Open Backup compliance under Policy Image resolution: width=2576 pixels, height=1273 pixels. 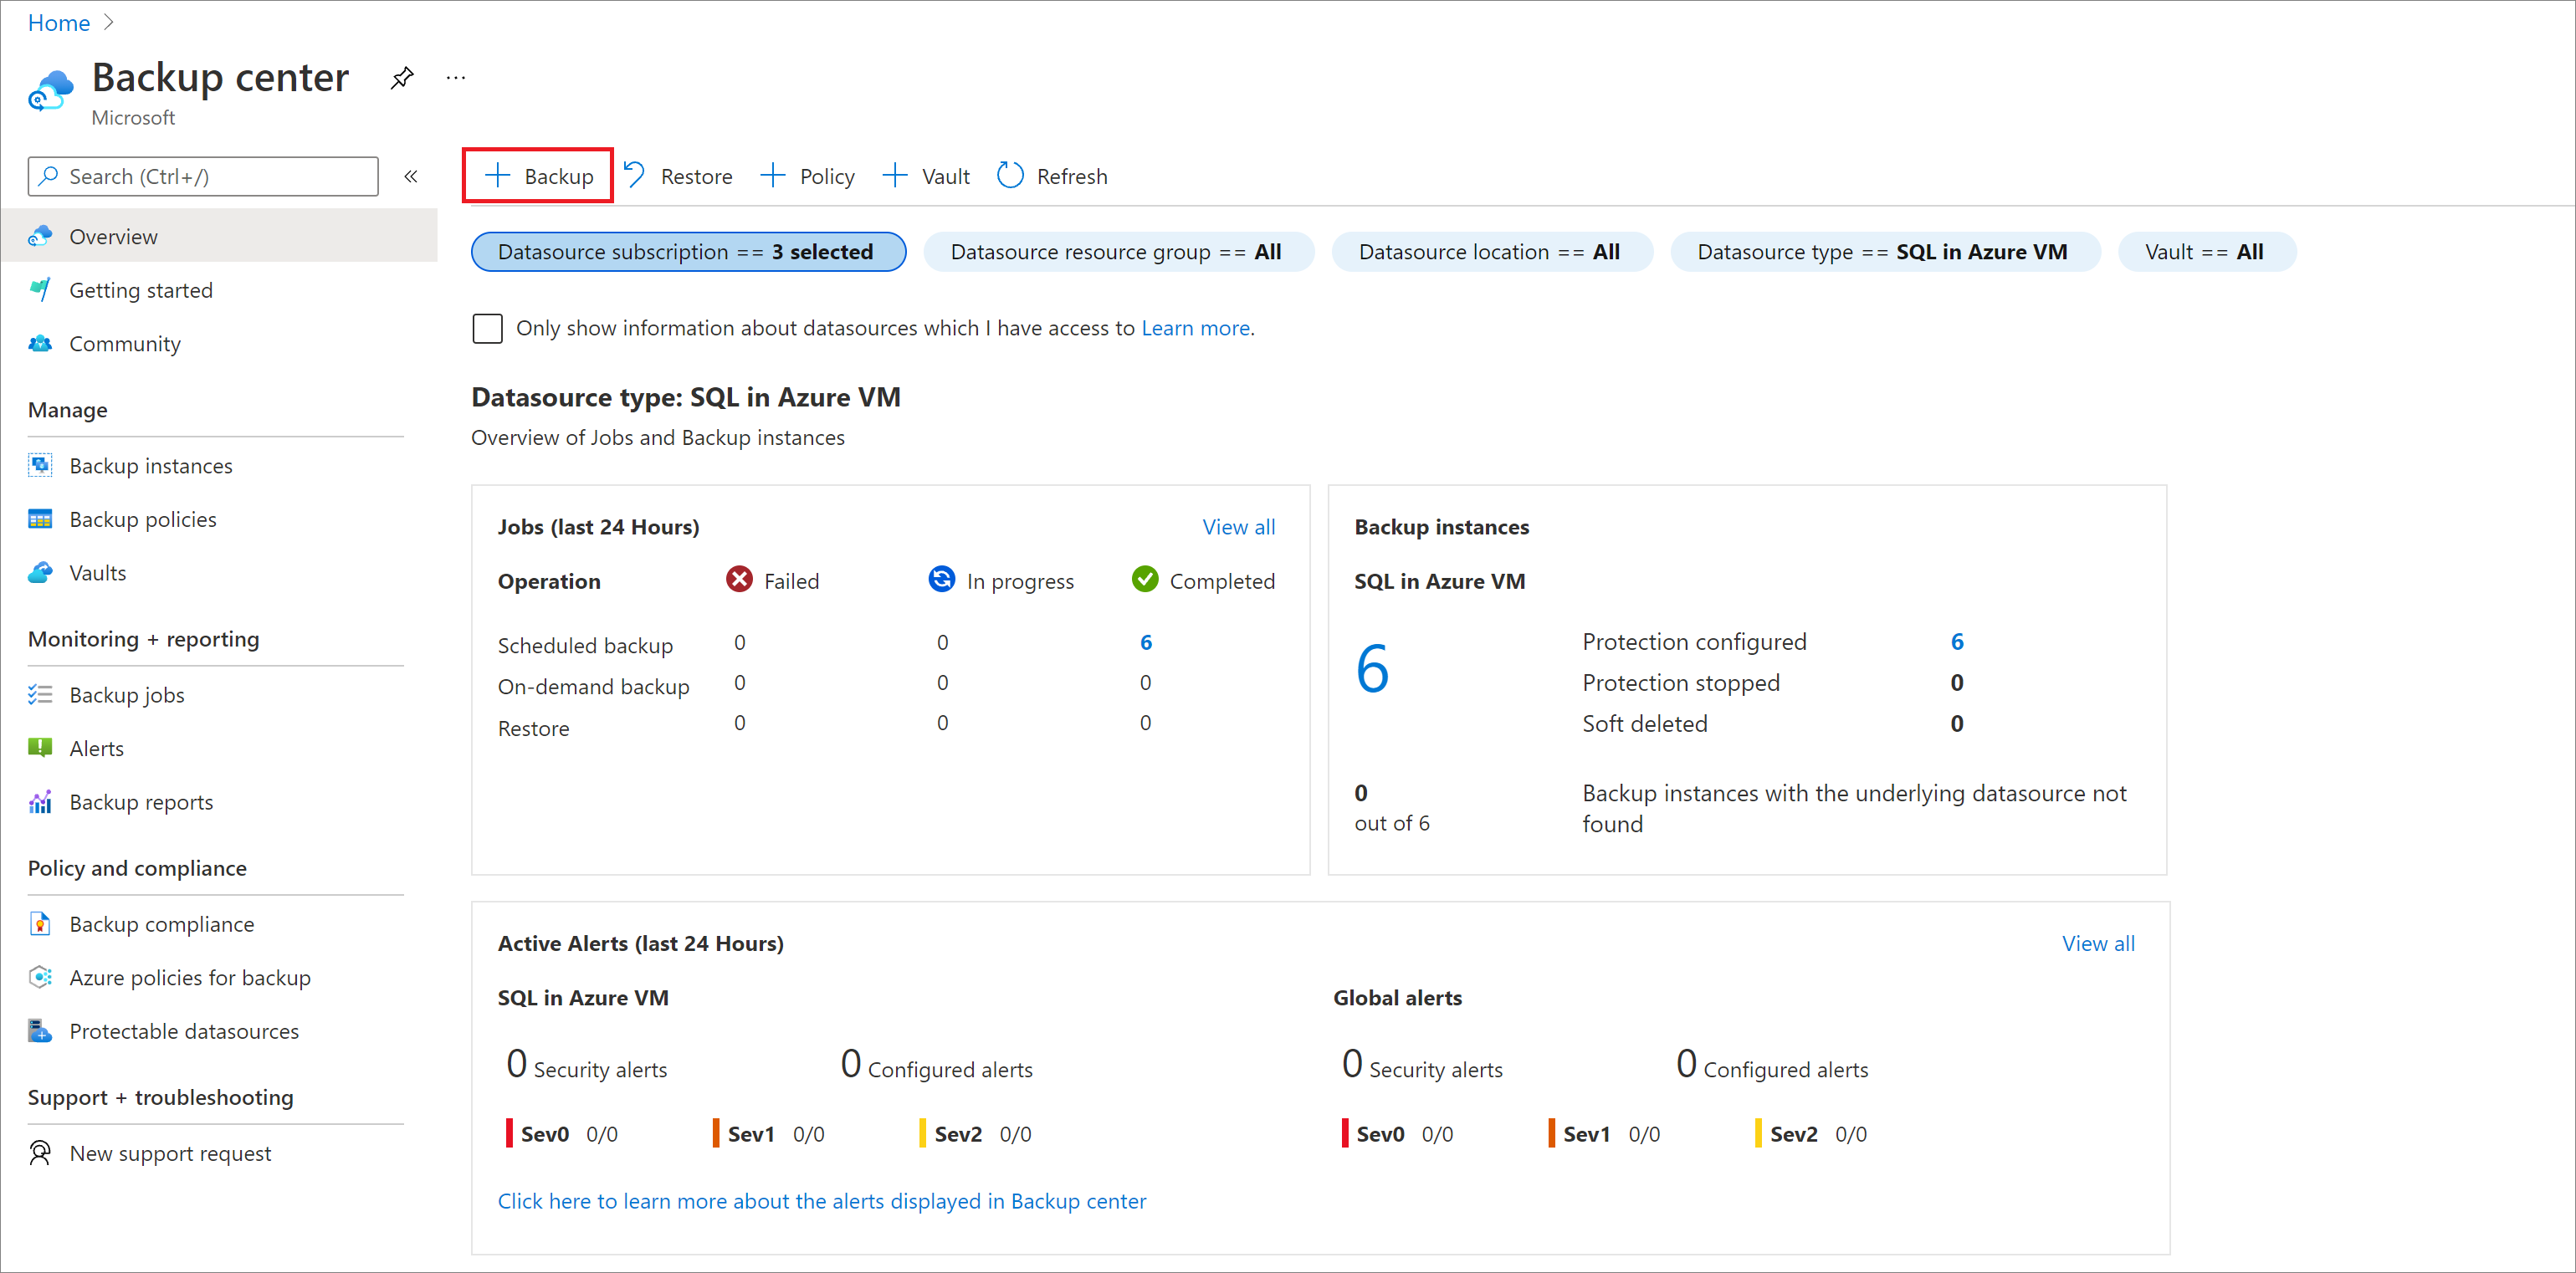pos(162,923)
